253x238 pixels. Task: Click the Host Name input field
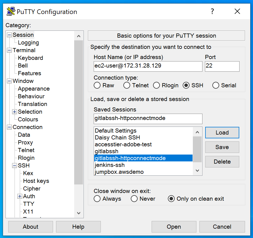pyautogui.click(x=148, y=66)
